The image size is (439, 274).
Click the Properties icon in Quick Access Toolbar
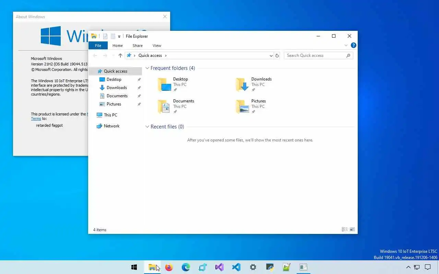click(x=105, y=36)
